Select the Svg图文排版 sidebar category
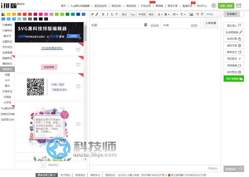Image resolution: width=249 pixels, height=177 pixels. pos(7,108)
